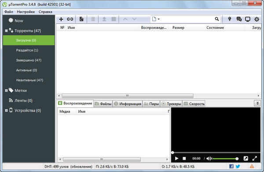Screen dimensions: 264x172
Task: Play the video in media player
Action: tap(176, 158)
